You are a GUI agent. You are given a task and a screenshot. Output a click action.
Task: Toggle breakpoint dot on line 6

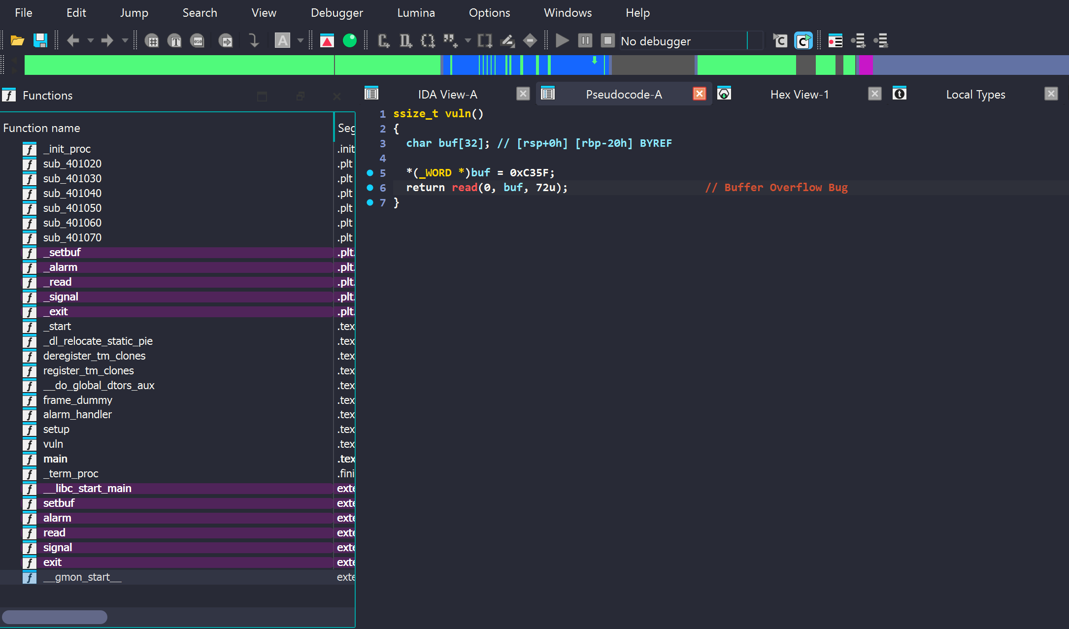click(x=370, y=188)
